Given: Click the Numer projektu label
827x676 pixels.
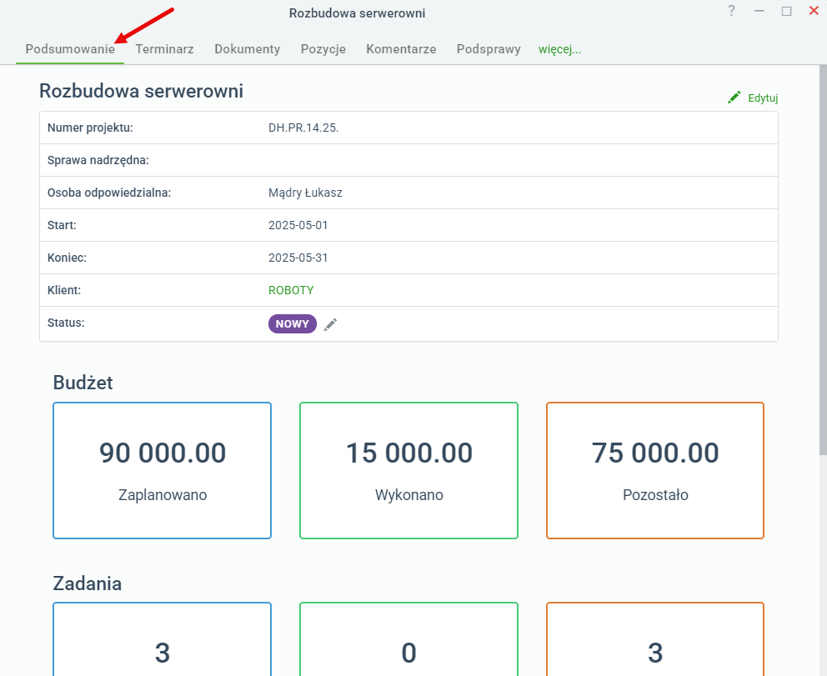Looking at the screenshot, I should [90, 128].
